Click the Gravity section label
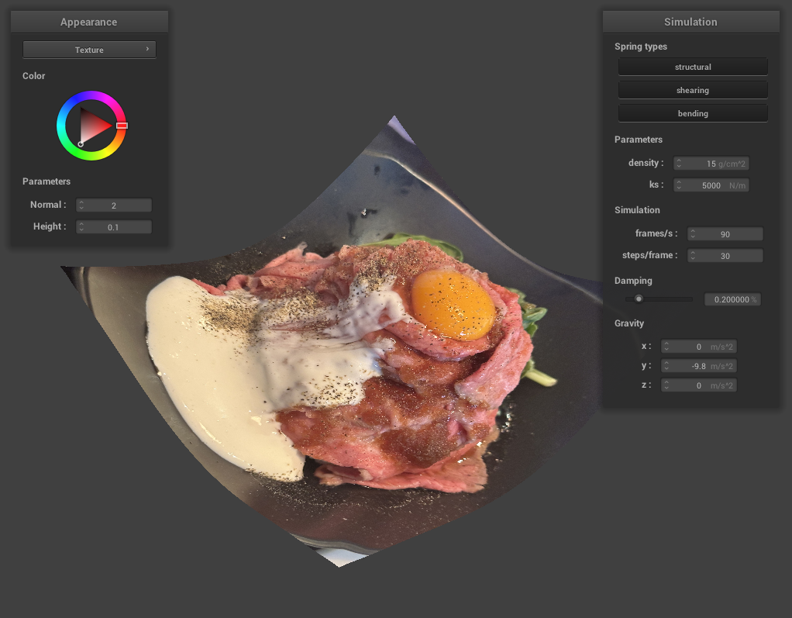 coord(628,323)
